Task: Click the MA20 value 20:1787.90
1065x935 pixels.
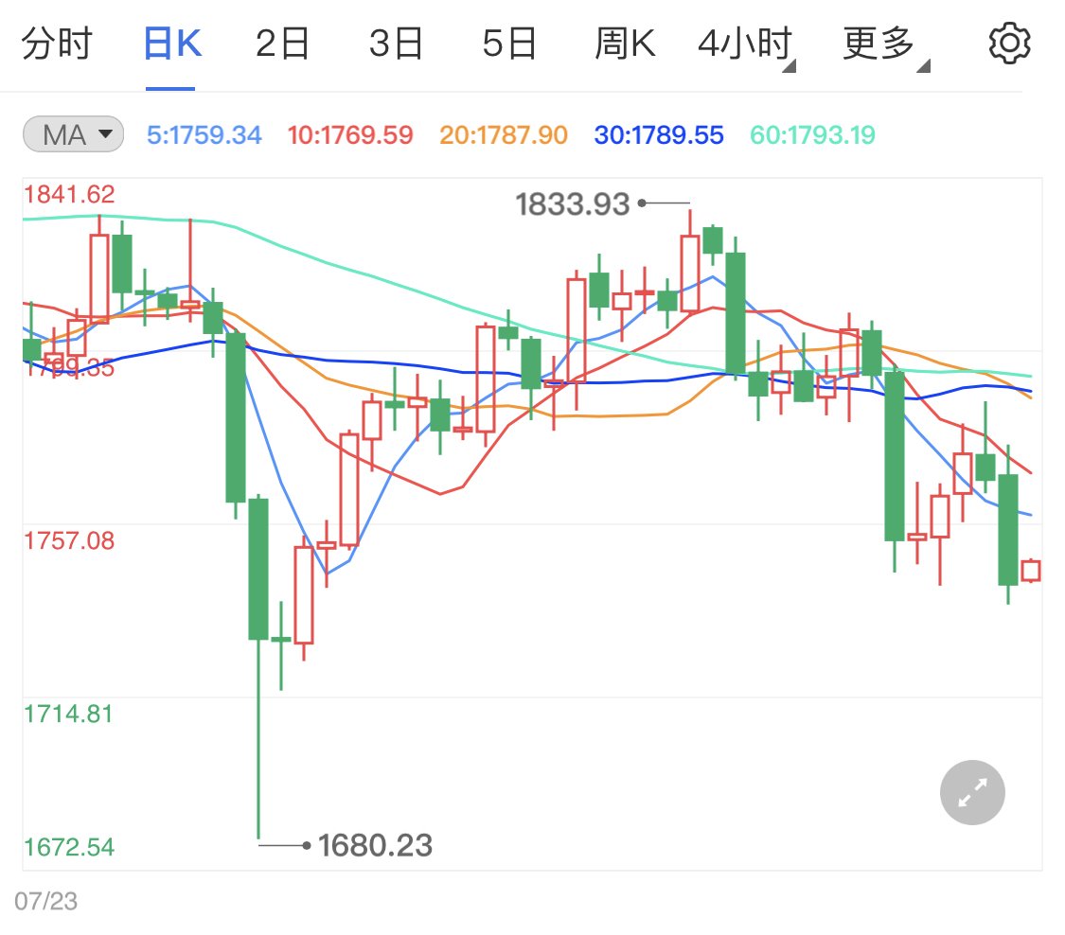Action: coord(504,135)
